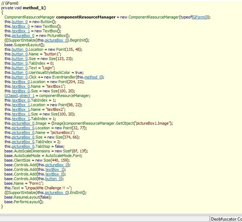Click textBox_1 inside base.Controls.Add call

(54, 169)
